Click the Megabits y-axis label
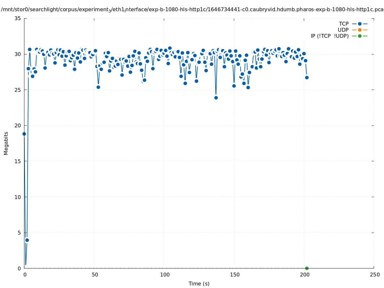Screen dimensions: 384x288 pyautogui.click(x=6, y=143)
